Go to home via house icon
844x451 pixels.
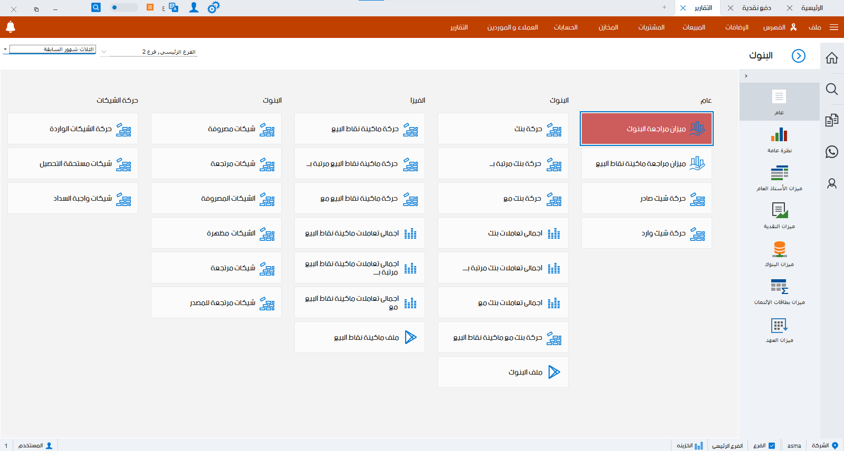coord(832,58)
